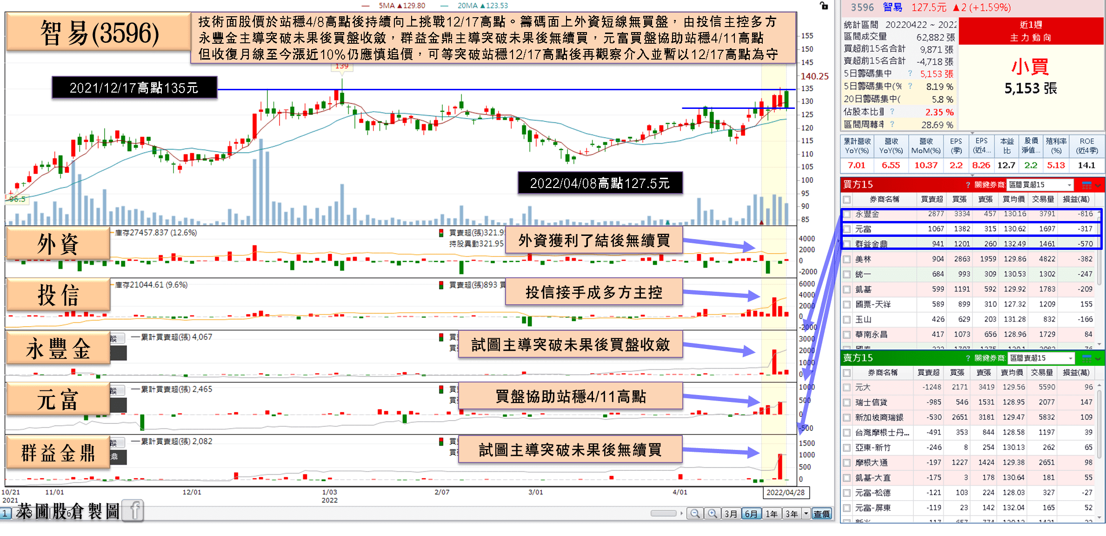Select the 1年 time range
This screenshot has width=1106, height=536.
771,514
